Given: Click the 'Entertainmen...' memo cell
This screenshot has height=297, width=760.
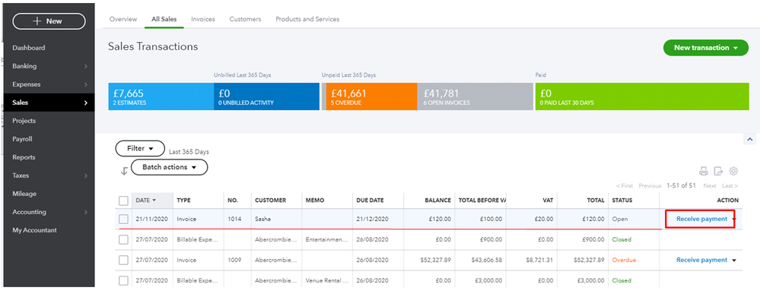Looking at the screenshot, I should (x=327, y=239).
